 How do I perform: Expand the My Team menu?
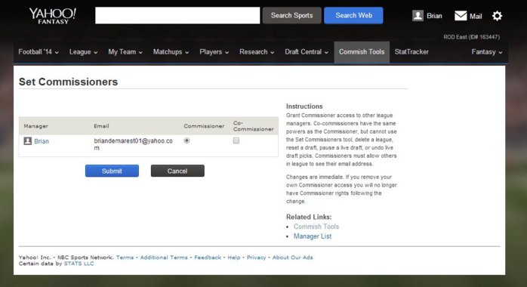pos(125,52)
